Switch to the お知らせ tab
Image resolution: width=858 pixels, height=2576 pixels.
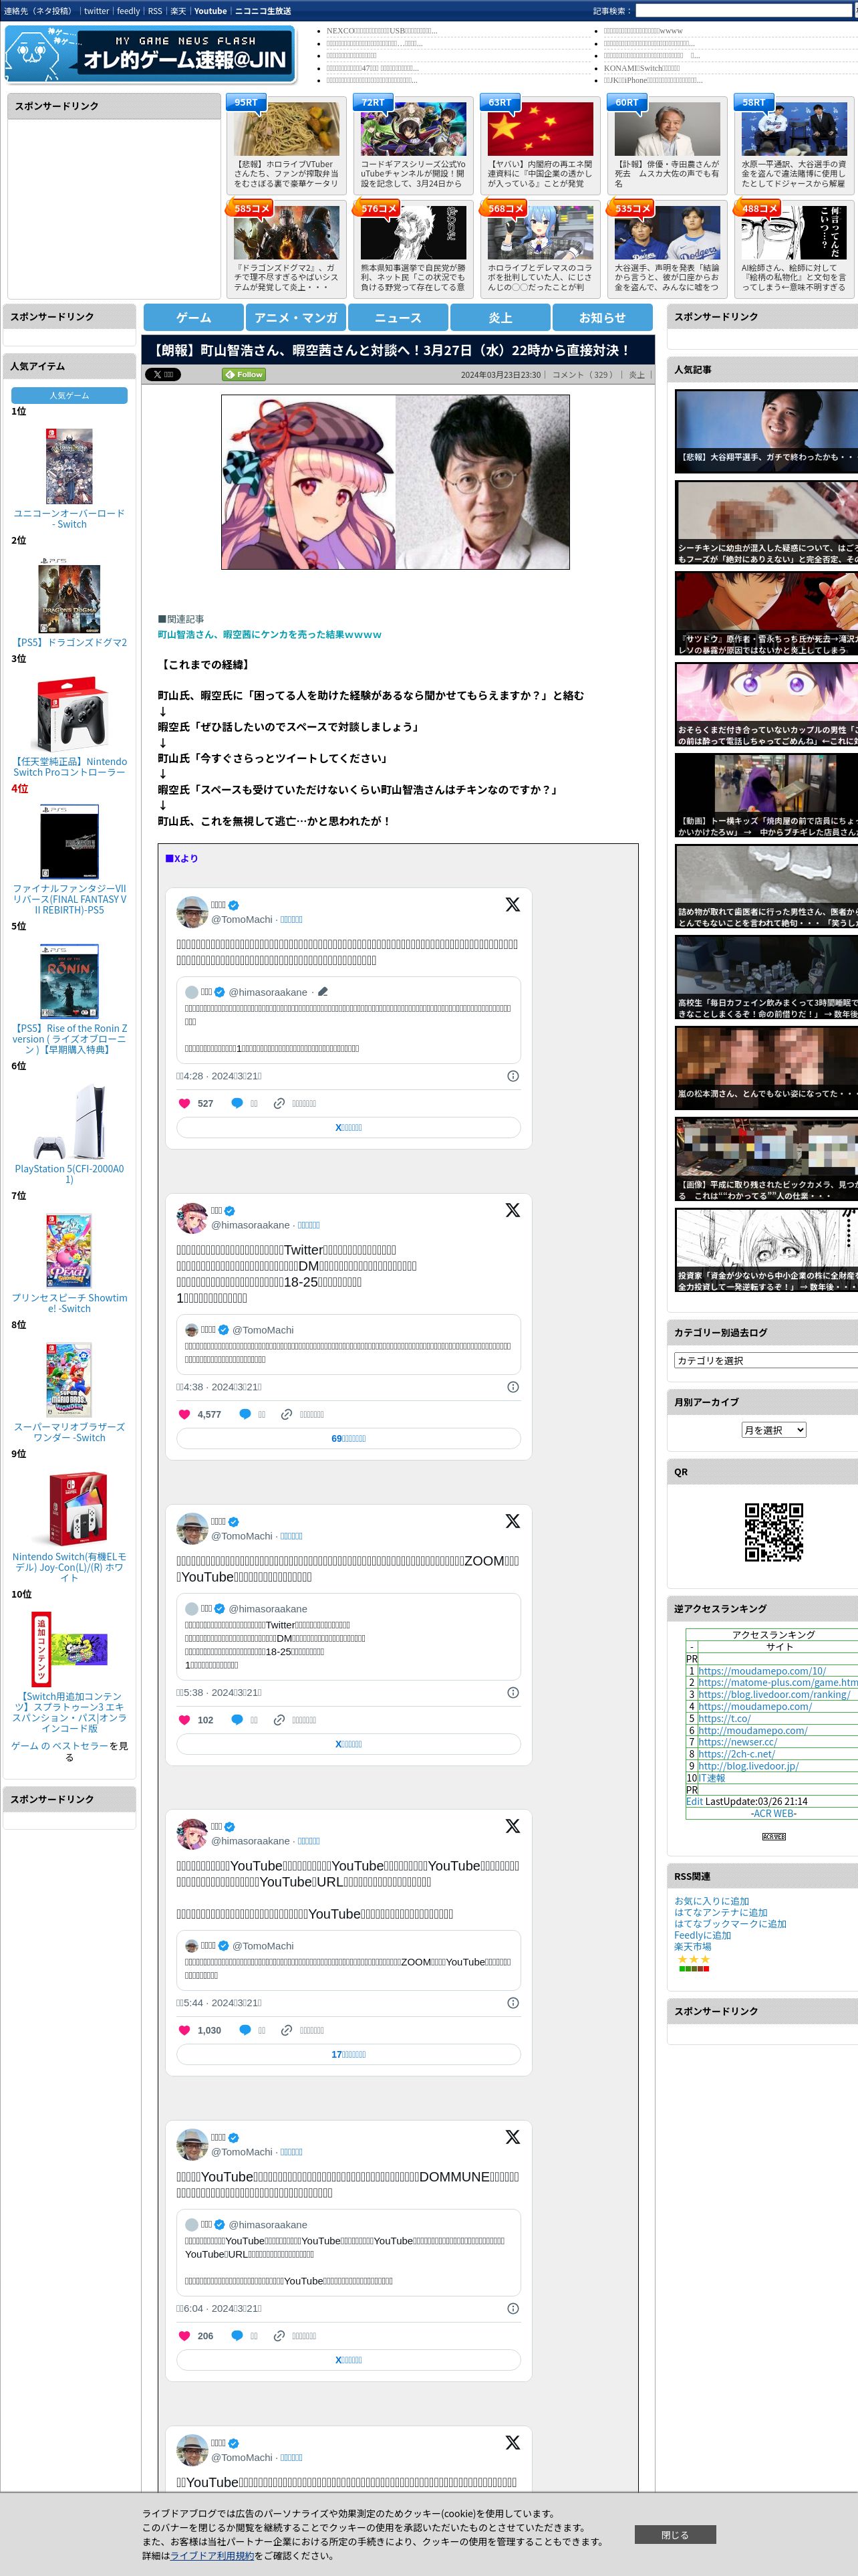[602, 317]
